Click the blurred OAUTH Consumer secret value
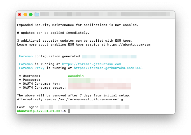This screenshot has width=191, height=135. 99,88
